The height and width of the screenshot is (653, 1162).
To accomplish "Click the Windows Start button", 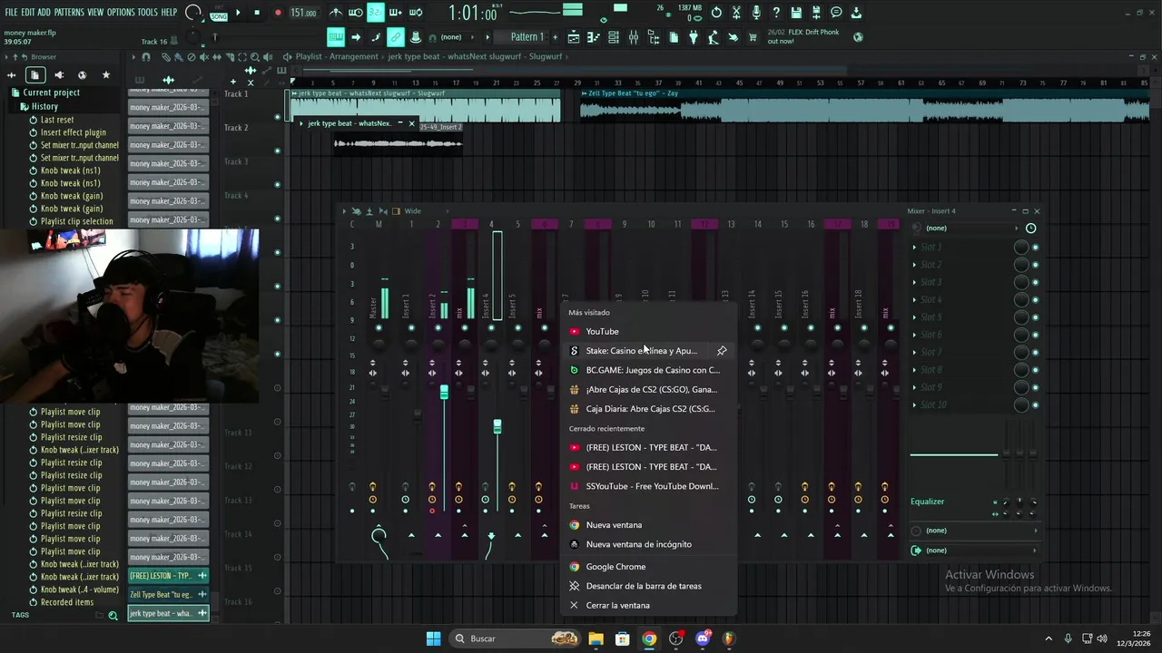I will pos(433,638).
